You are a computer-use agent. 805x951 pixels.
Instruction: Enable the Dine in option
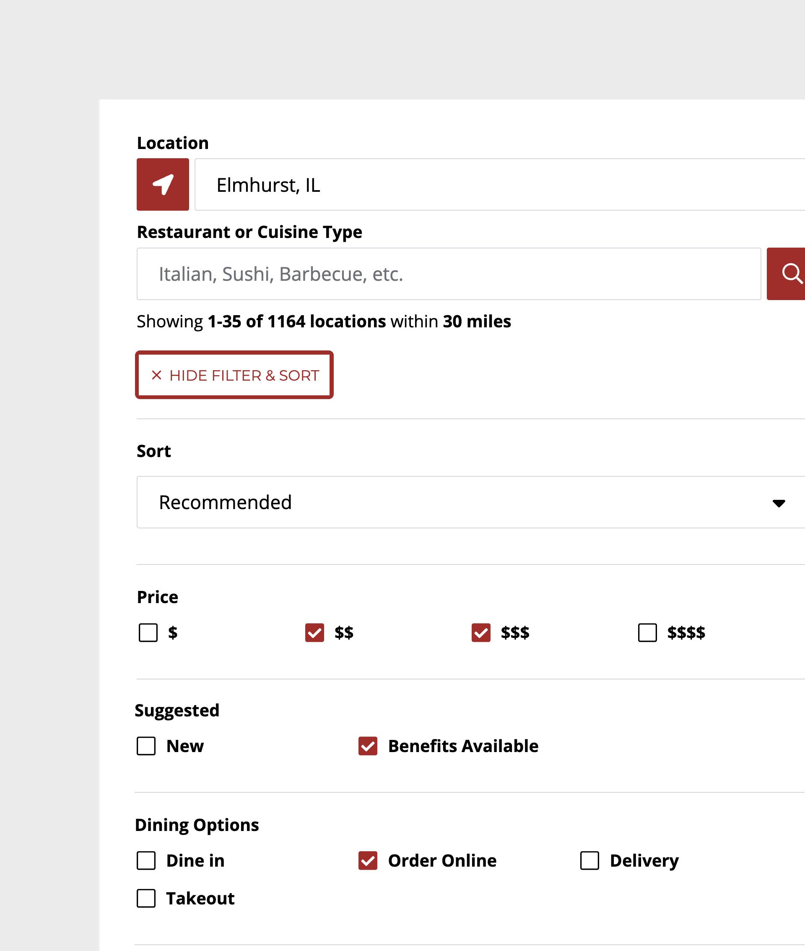[x=146, y=861]
